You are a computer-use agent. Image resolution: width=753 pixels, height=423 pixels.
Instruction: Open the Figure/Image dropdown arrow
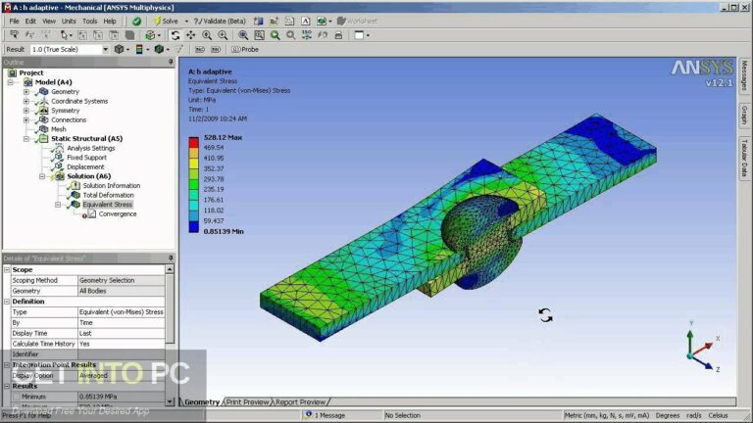(329, 22)
